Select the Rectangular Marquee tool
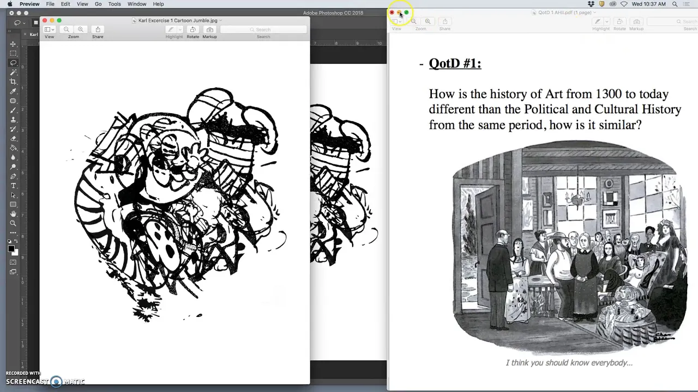The image size is (698, 392). (13, 53)
